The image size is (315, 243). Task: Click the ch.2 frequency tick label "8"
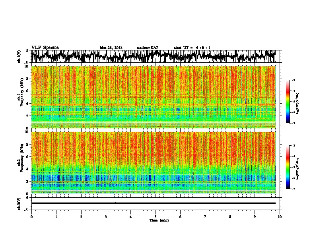(28, 145)
